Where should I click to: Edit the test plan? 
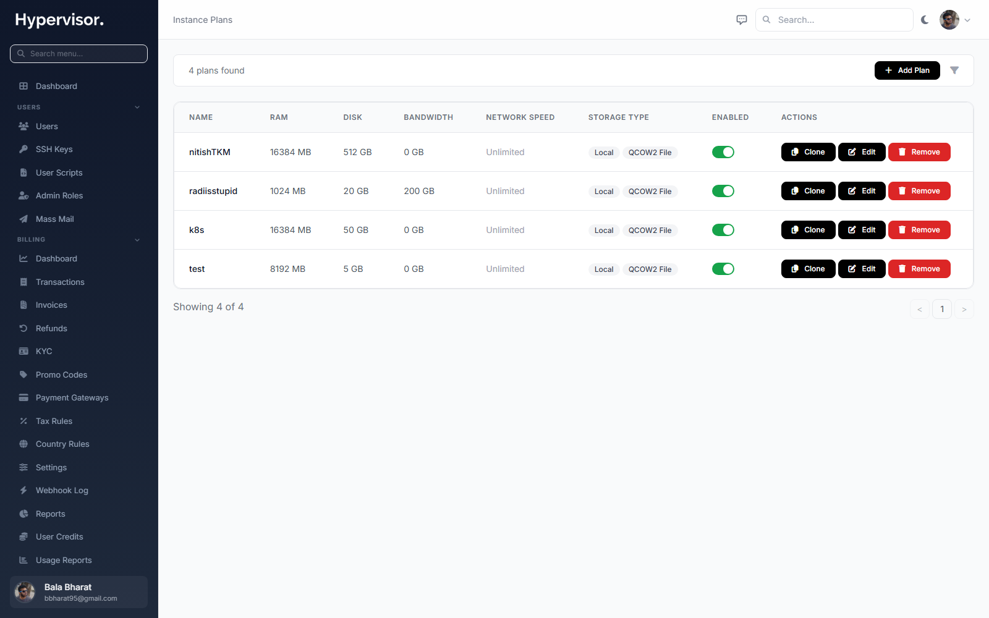tap(862, 269)
